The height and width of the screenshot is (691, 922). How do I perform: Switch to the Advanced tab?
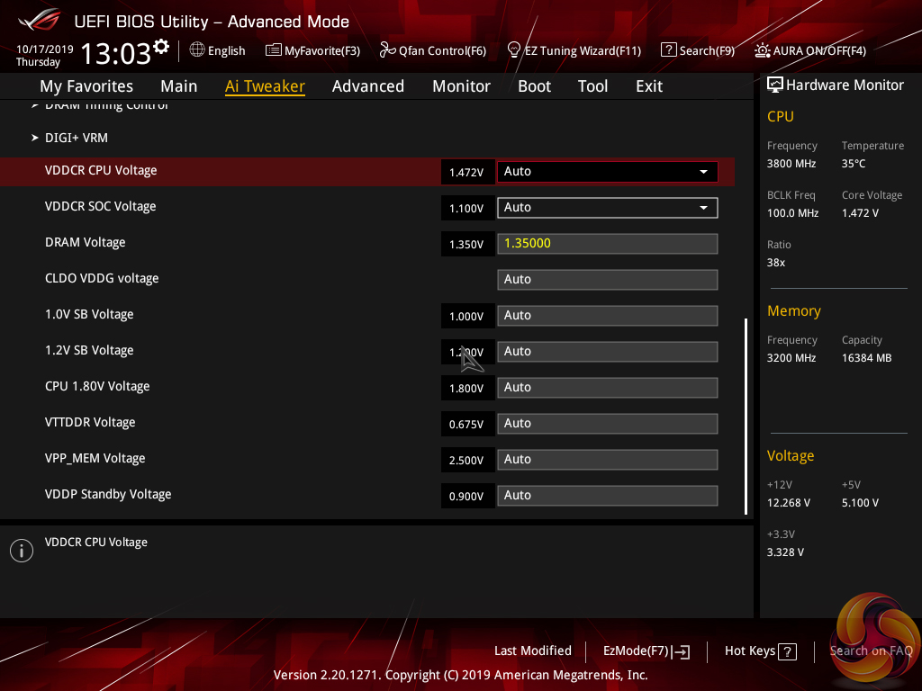[x=367, y=86]
